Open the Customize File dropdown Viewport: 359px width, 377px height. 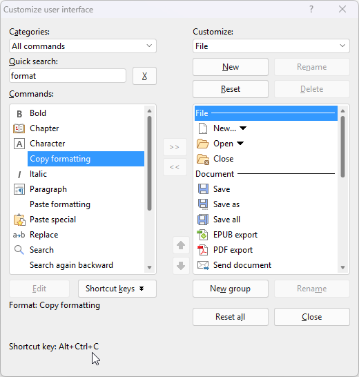[271, 46]
